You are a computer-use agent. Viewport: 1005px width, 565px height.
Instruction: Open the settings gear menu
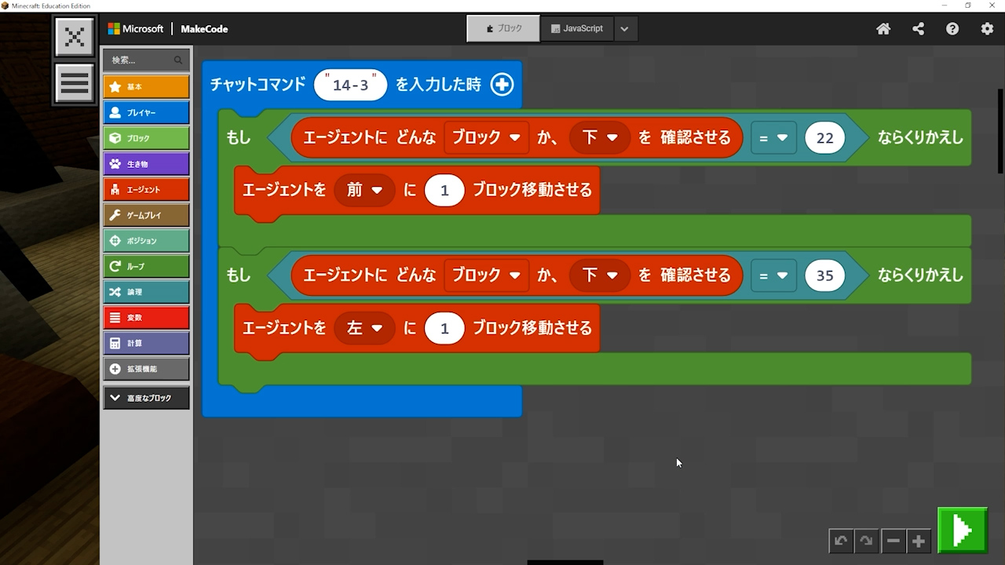[x=987, y=29]
